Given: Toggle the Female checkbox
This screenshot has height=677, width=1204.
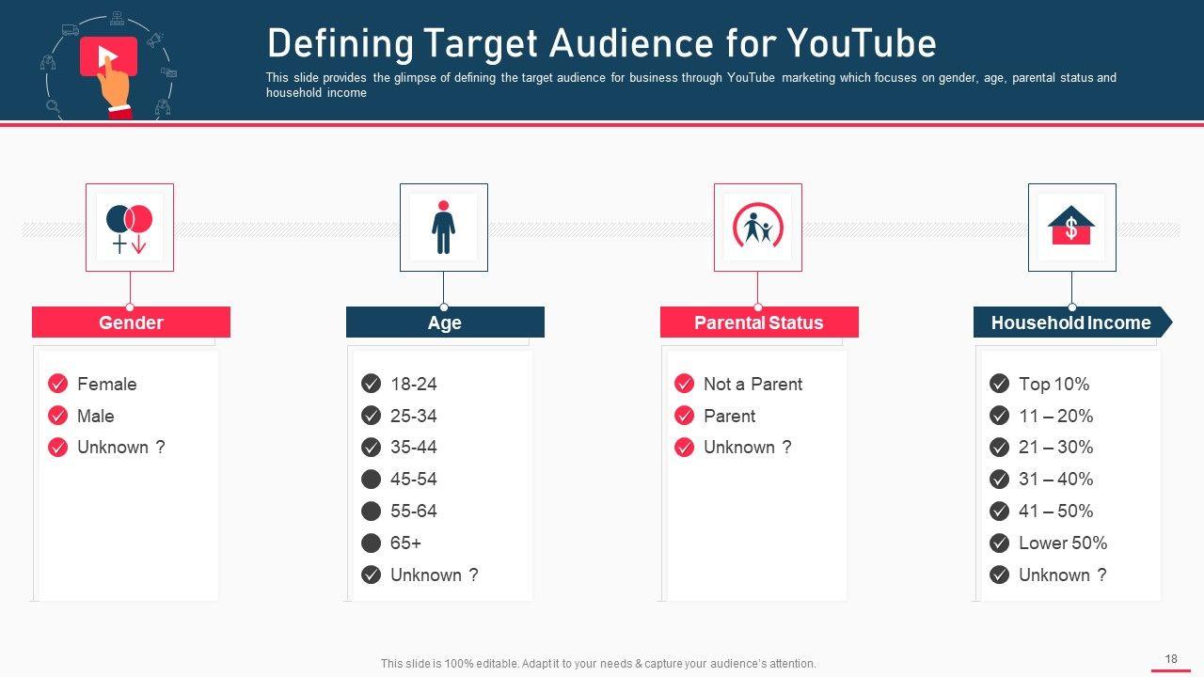Looking at the screenshot, I should [58, 384].
